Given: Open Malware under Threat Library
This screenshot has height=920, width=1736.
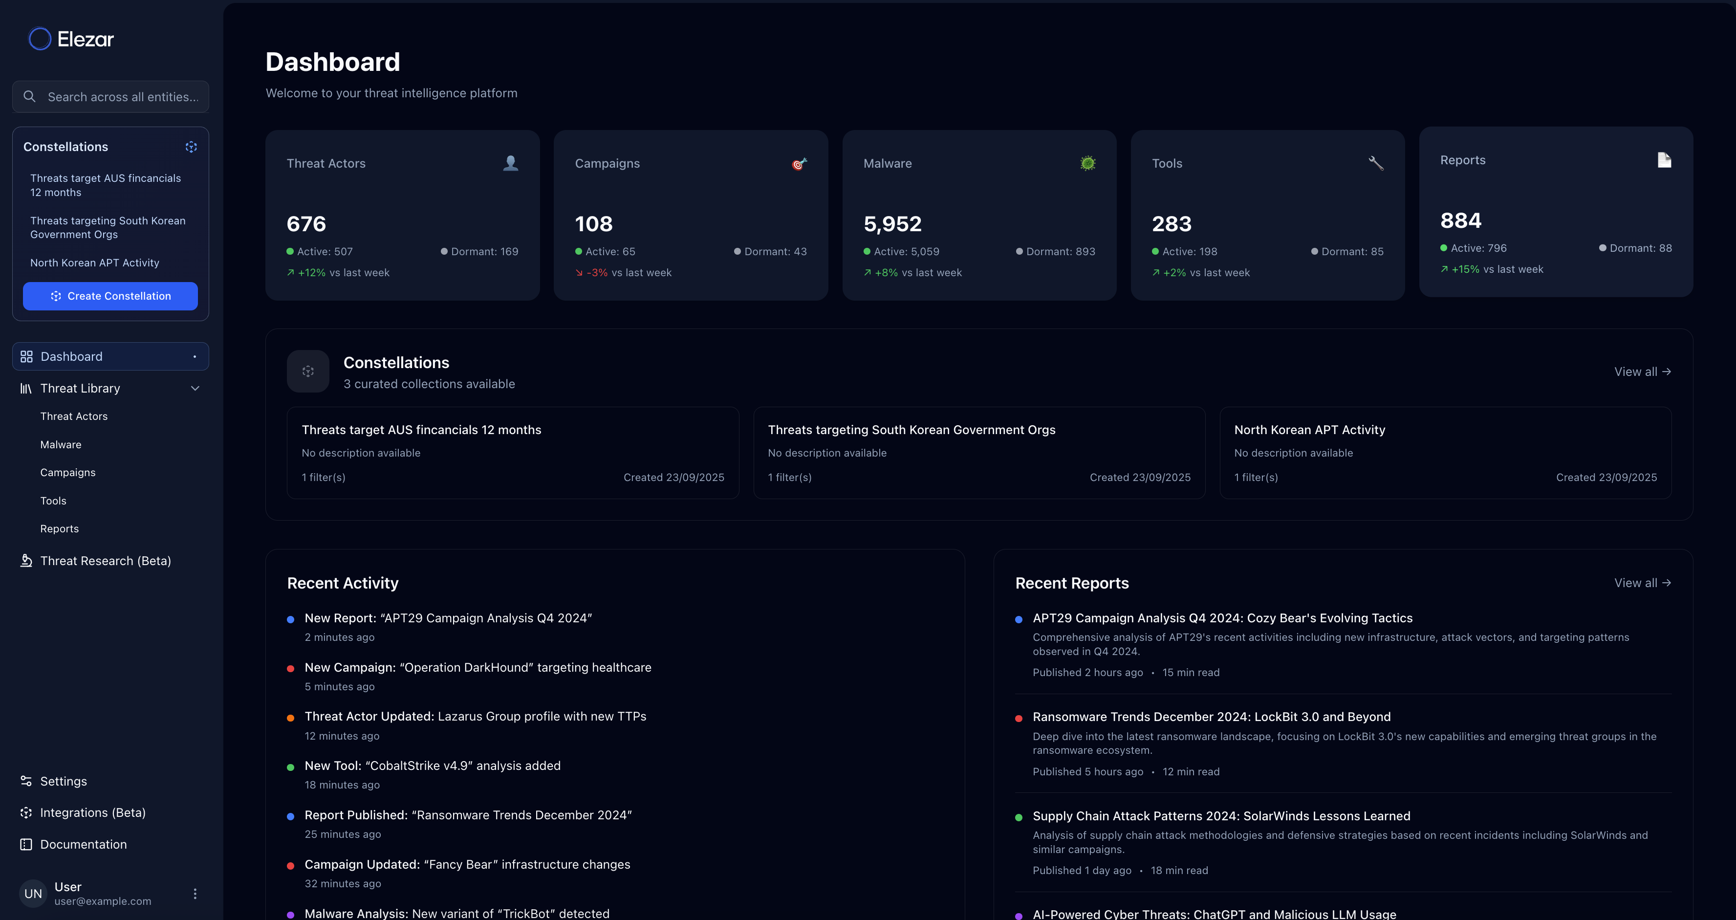Looking at the screenshot, I should pos(61,445).
